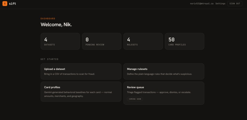247x120 pixels.
Task: Click the DASHBOARD heading label
Action: pos(48,19)
